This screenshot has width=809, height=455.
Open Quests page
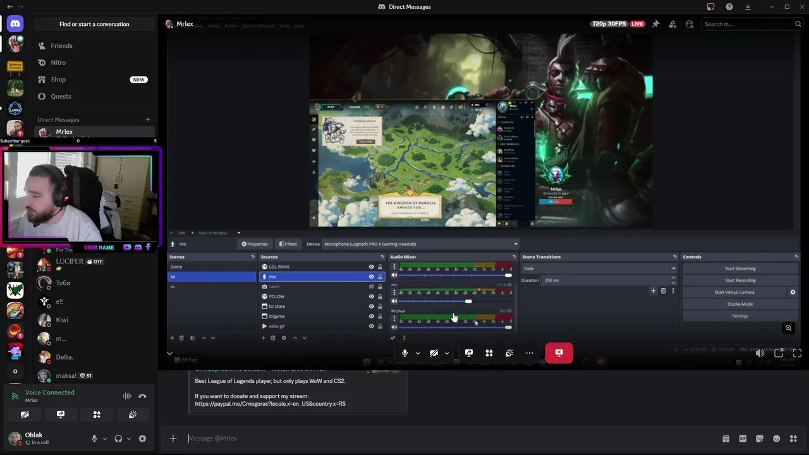pos(94,96)
